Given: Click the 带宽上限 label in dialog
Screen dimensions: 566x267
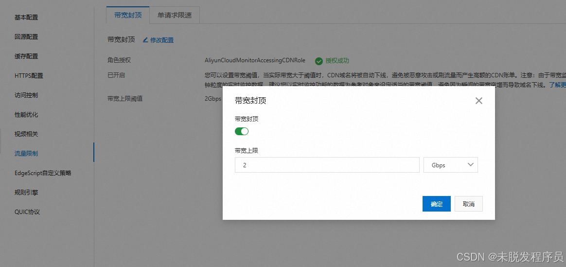Looking at the screenshot, I should tap(247, 150).
